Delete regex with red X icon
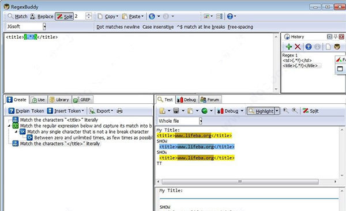The image size is (346, 211). pyautogui.click(x=298, y=47)
